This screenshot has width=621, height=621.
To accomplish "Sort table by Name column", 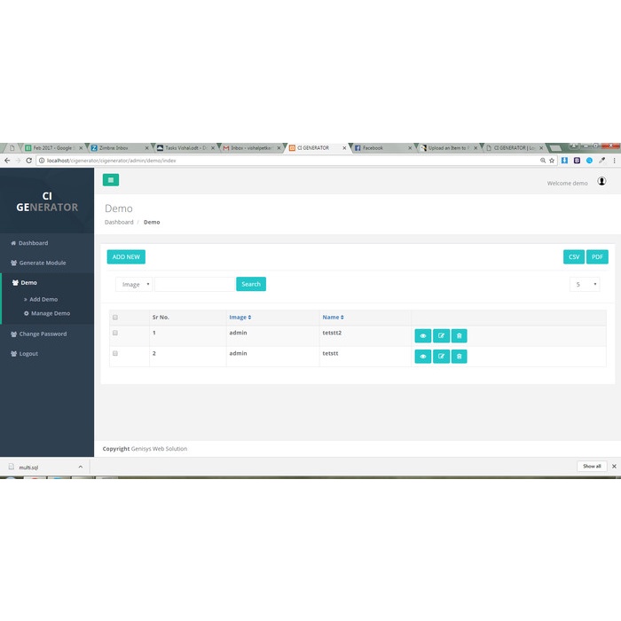I will pyautogui.click(x=333, y=318).
